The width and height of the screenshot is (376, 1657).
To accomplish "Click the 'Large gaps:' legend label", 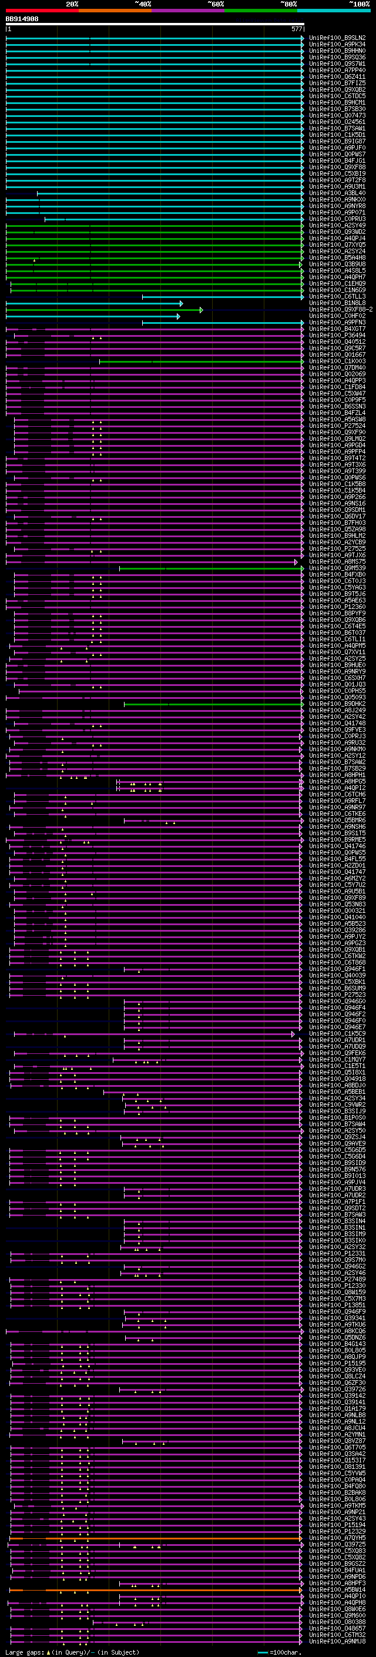I will (25, 1652).
